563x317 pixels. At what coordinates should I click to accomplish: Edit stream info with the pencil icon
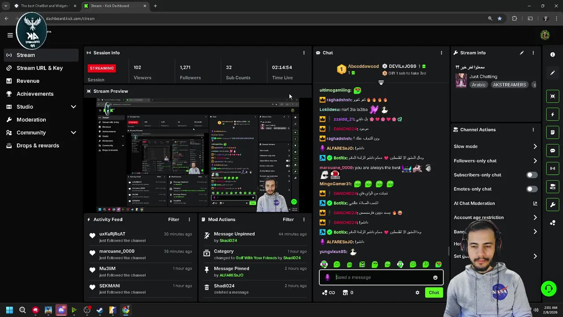coord(522,53)
